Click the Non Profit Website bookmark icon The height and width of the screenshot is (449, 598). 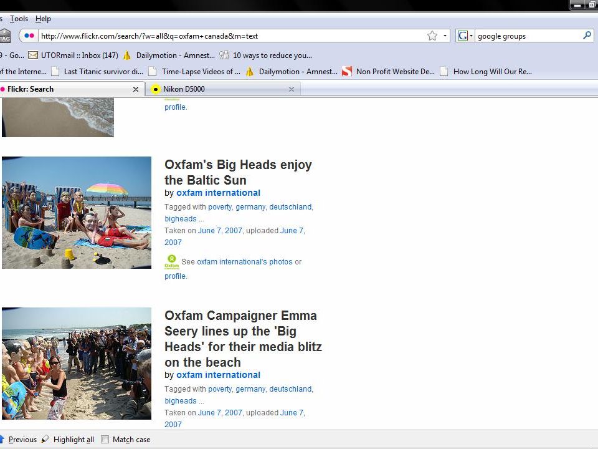[347, 71]
